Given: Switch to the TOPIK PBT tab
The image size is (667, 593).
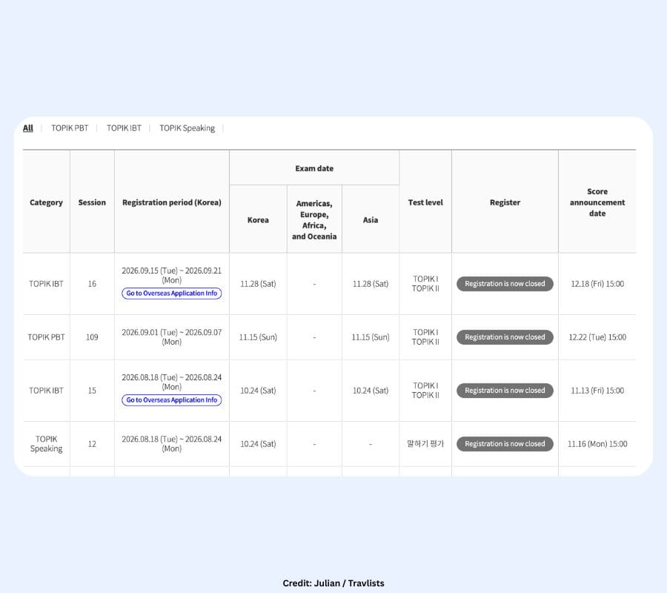Looking at the screenshot, I should click(x=70, y=128).
